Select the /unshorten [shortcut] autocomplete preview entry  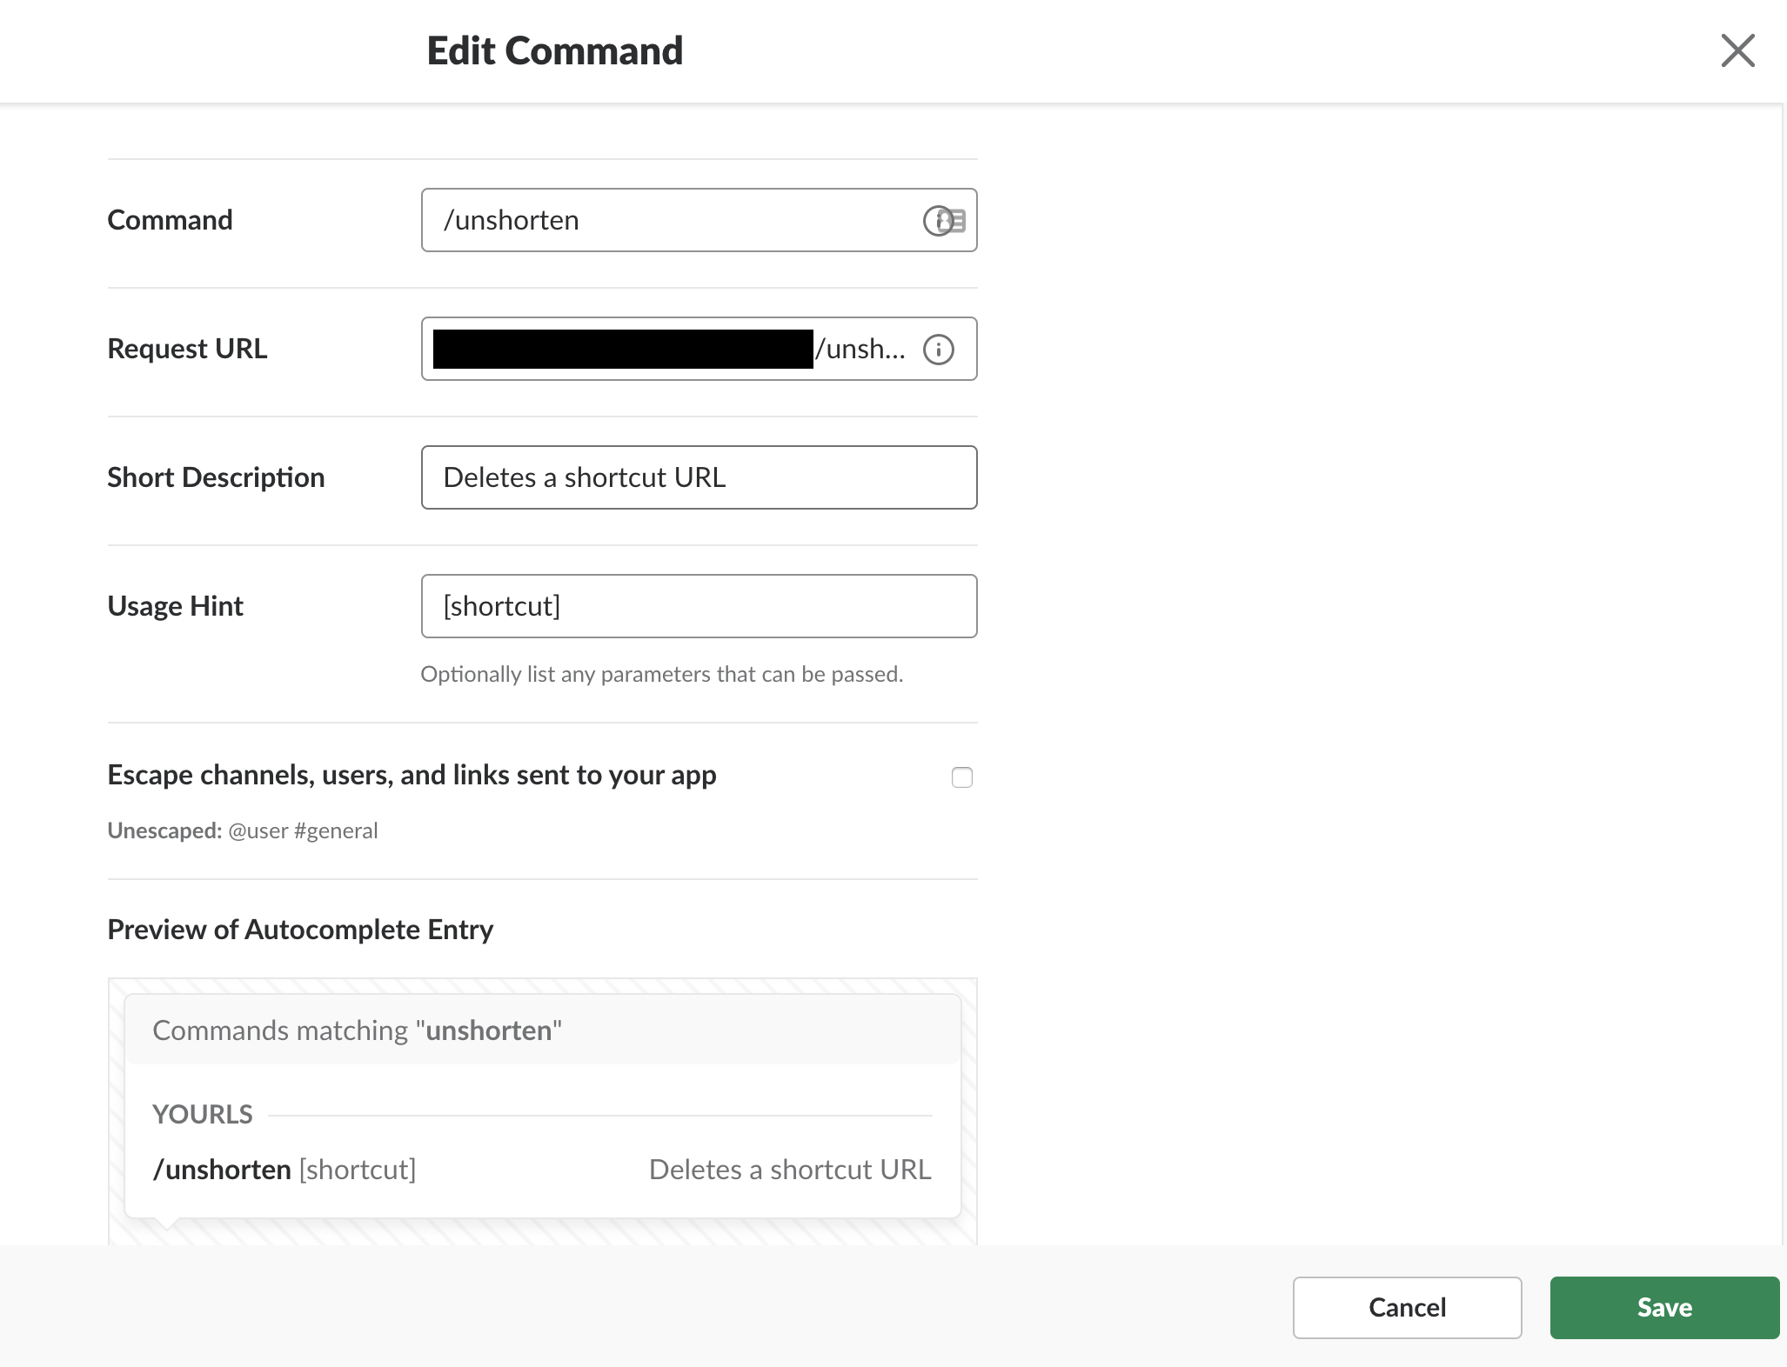coord(542,1170)
